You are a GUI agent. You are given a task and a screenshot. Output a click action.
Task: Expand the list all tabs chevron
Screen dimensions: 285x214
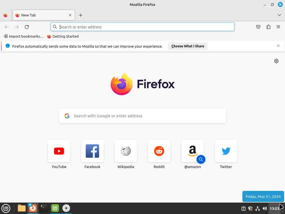click(279, 15)
